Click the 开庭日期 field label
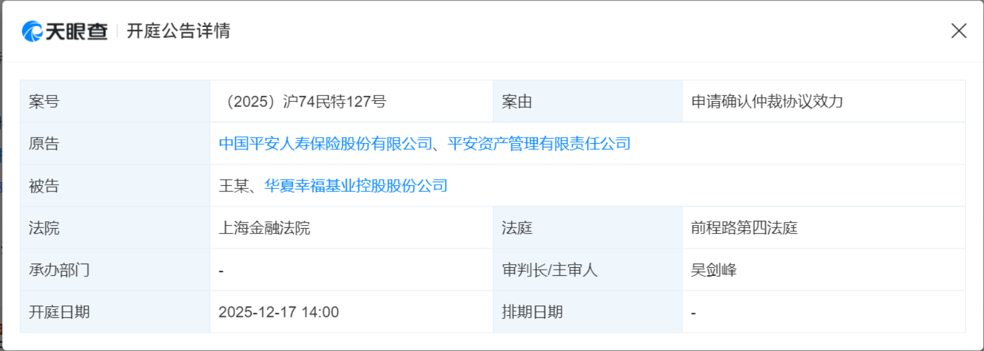Image resolution: width=984 pixels, height=351 pixels. pyautogui.click(x=59, y=312)
